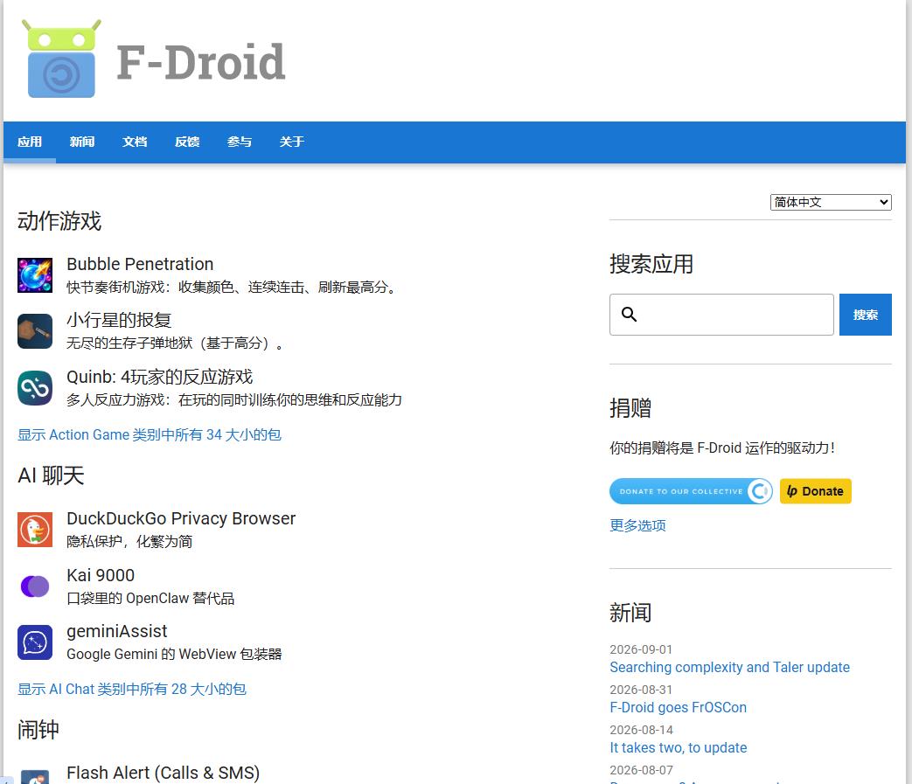Open the Bubble Penetration title
Image resolution: width=912 pixels, height=784 pixels.
(x=140, y=264)
